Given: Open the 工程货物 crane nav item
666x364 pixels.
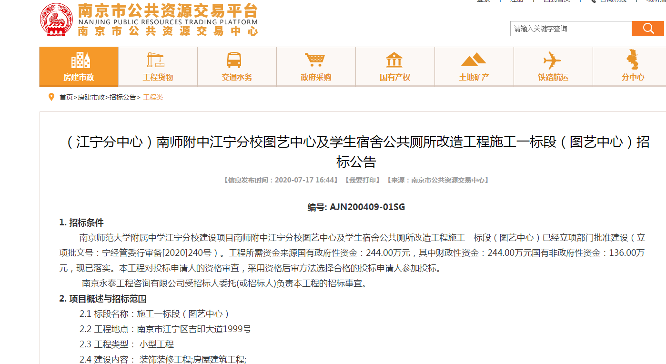Looking at the screenshot, I should (x=158, y=66).
